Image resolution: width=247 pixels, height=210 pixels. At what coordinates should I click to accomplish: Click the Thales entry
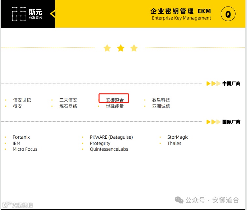tap(174, 143)
